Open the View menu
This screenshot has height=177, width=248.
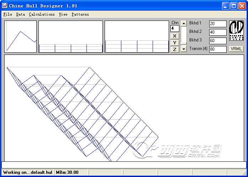click(63, 15)
